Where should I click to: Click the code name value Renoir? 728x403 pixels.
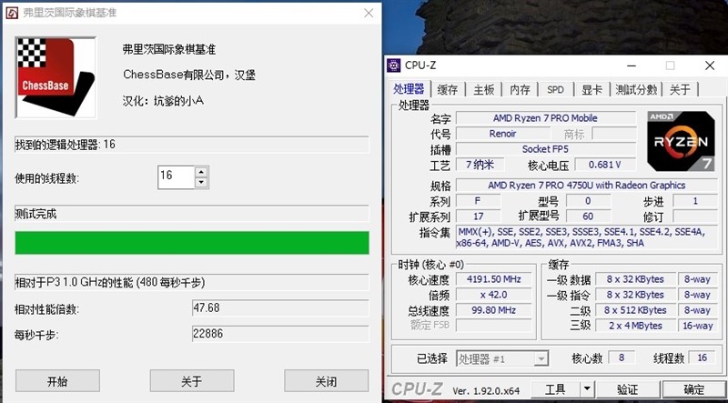(x=503, y=134)
